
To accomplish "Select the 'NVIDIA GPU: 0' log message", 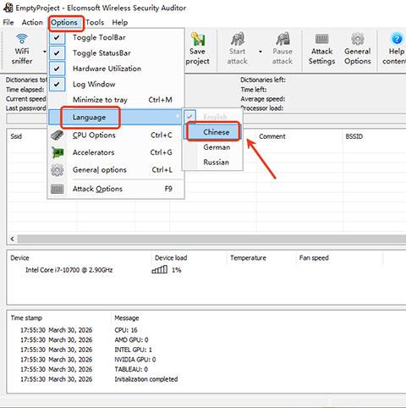I will [x=135, y=360].
